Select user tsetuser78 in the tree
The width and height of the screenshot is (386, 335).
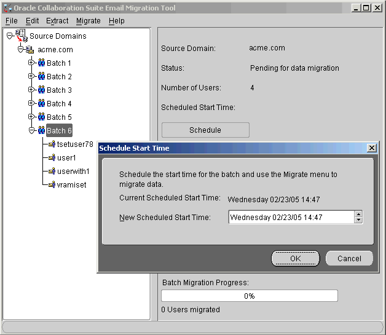75,144
